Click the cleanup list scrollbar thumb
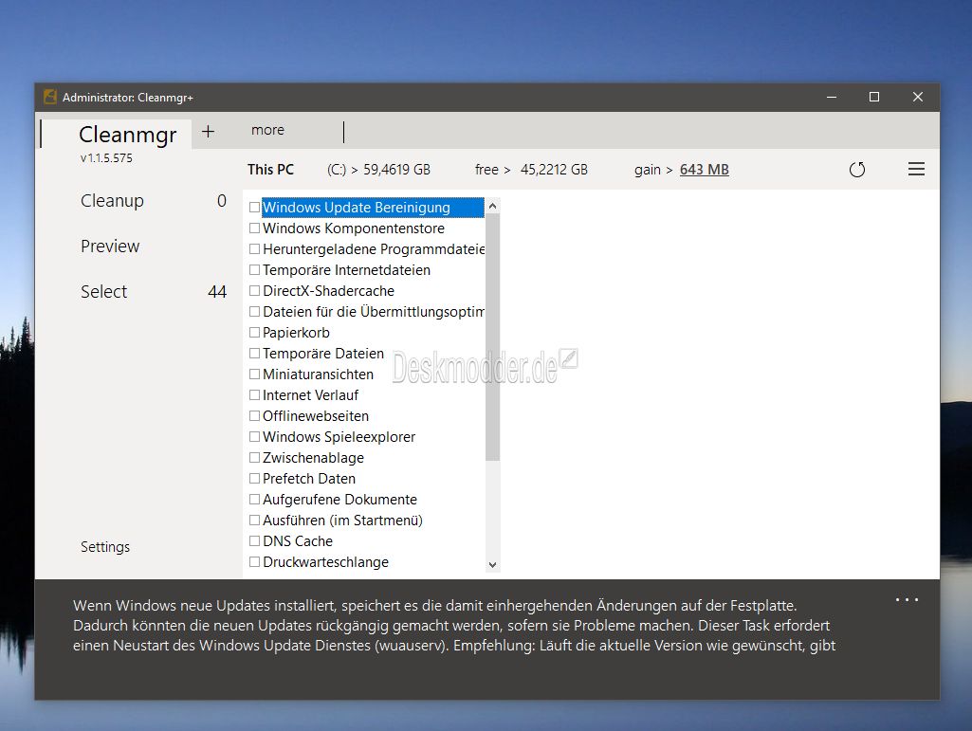This screenshot has width=972, height=731. click(x=492, y=338)
